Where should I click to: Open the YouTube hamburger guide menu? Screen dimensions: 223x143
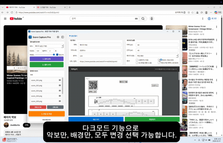(x=5, y=19)
